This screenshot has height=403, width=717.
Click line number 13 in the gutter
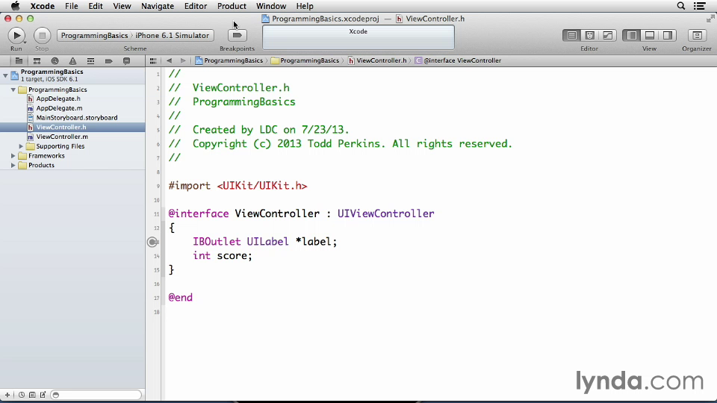pyautogui.click(x=157, y=242)
